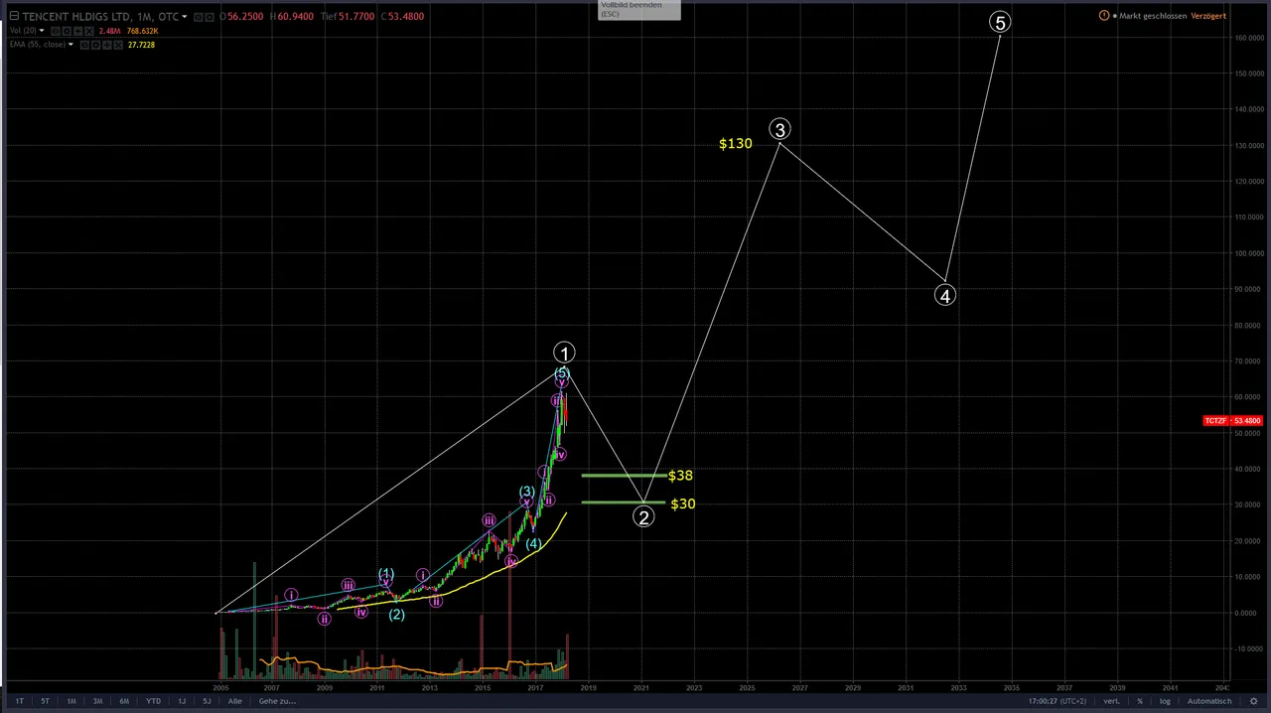The image size is (1271, 713).
Task: Expand the EMA (55, close) indicator dropdown
Action: pyautogui.click(x=71, y=45)
